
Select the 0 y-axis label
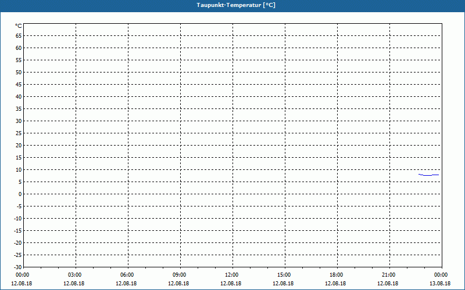20,194
